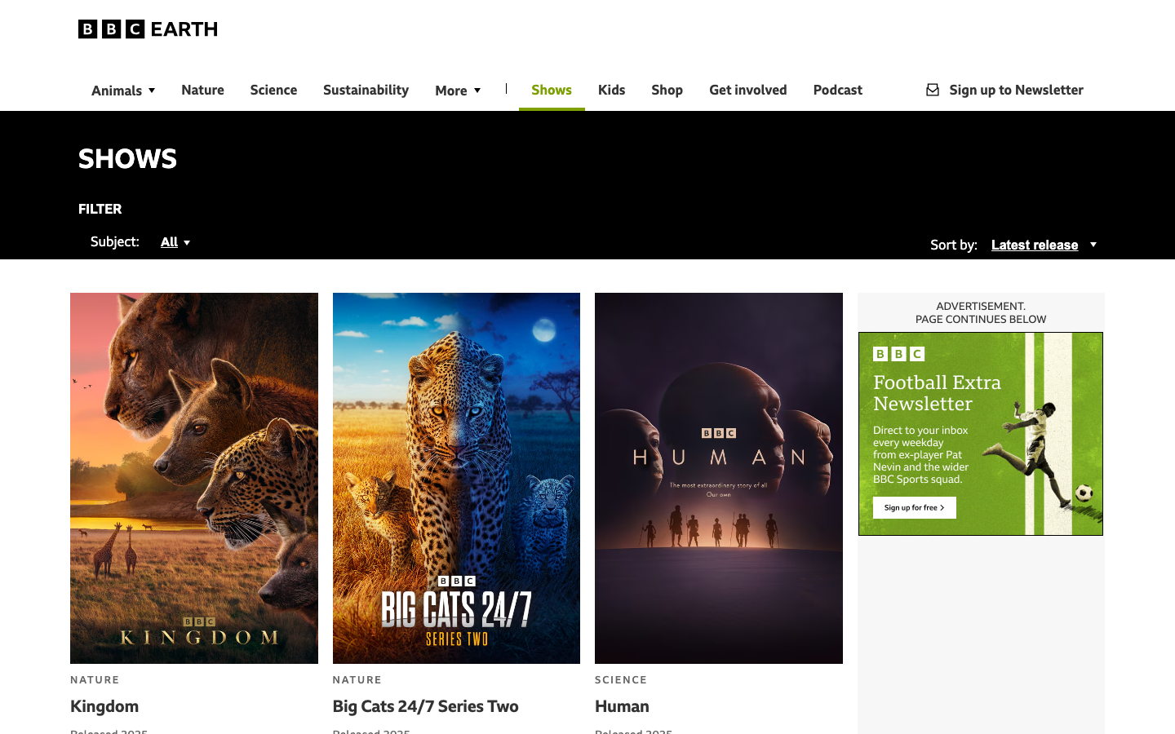This screenshot has height=734, width=1175.
Task: Open the Podcast nav link
Action: pos(837,90)
